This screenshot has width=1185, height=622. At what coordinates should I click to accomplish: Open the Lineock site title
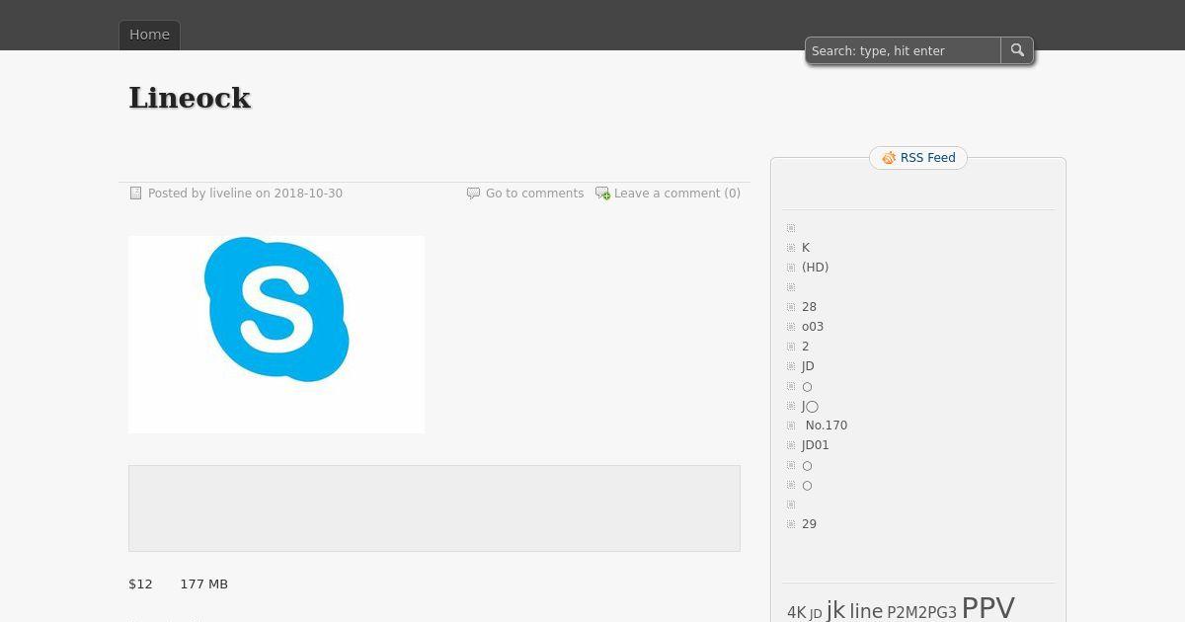pos(190,98)
